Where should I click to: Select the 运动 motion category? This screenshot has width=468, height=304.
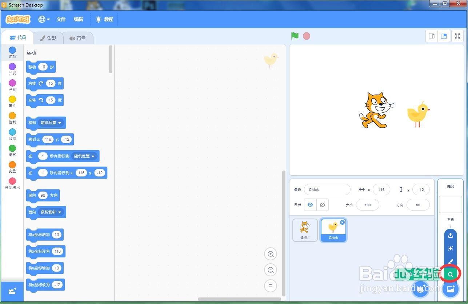coord(12,52)
